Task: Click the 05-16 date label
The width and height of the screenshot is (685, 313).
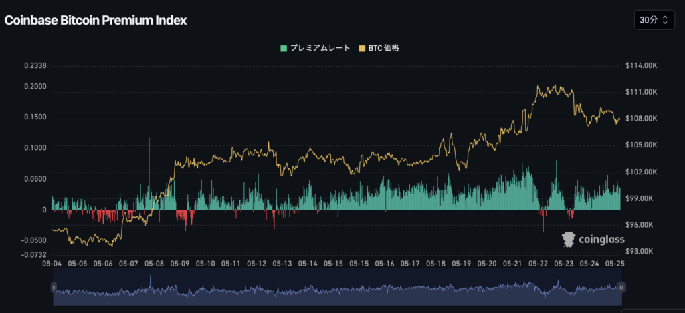Action: (x=385, y=264)
